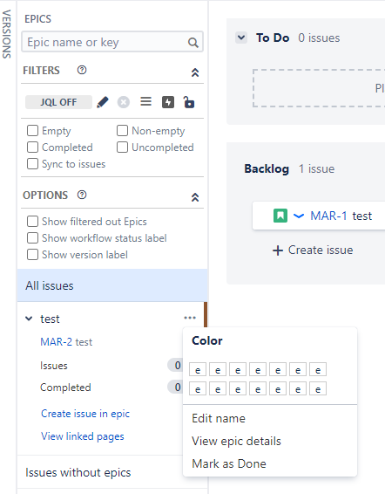Toggle Show workflow status label option
The image size is (385, 494).
pyautogui.click(x=33, y=238)
